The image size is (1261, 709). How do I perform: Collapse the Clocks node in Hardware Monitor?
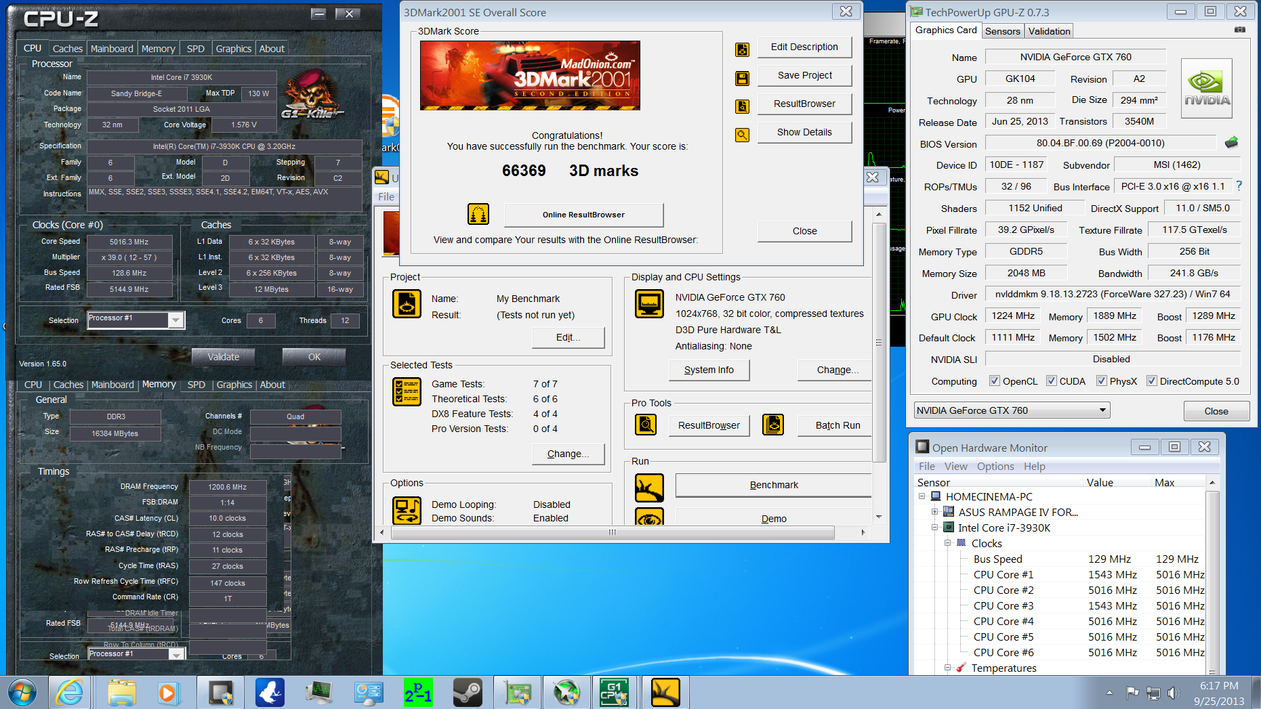tap(947, 543)
